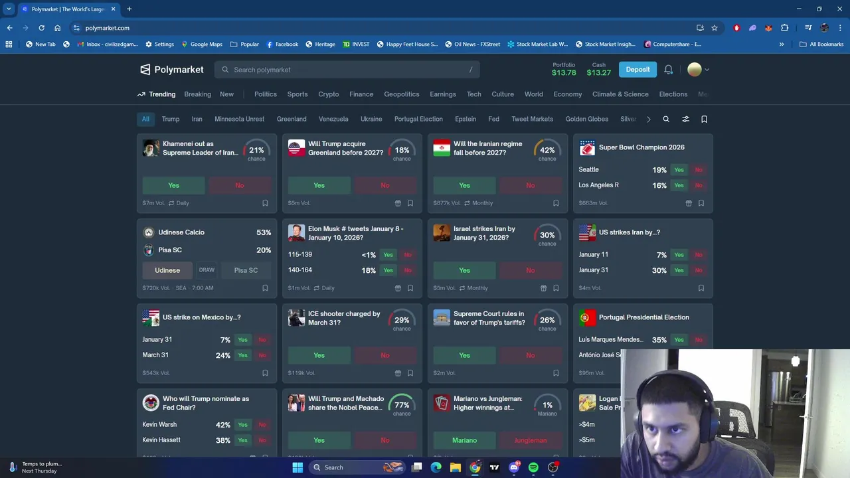Filter by the Iran topic chip
This screenshot has height=478, width=850.
tap(197, 119)
